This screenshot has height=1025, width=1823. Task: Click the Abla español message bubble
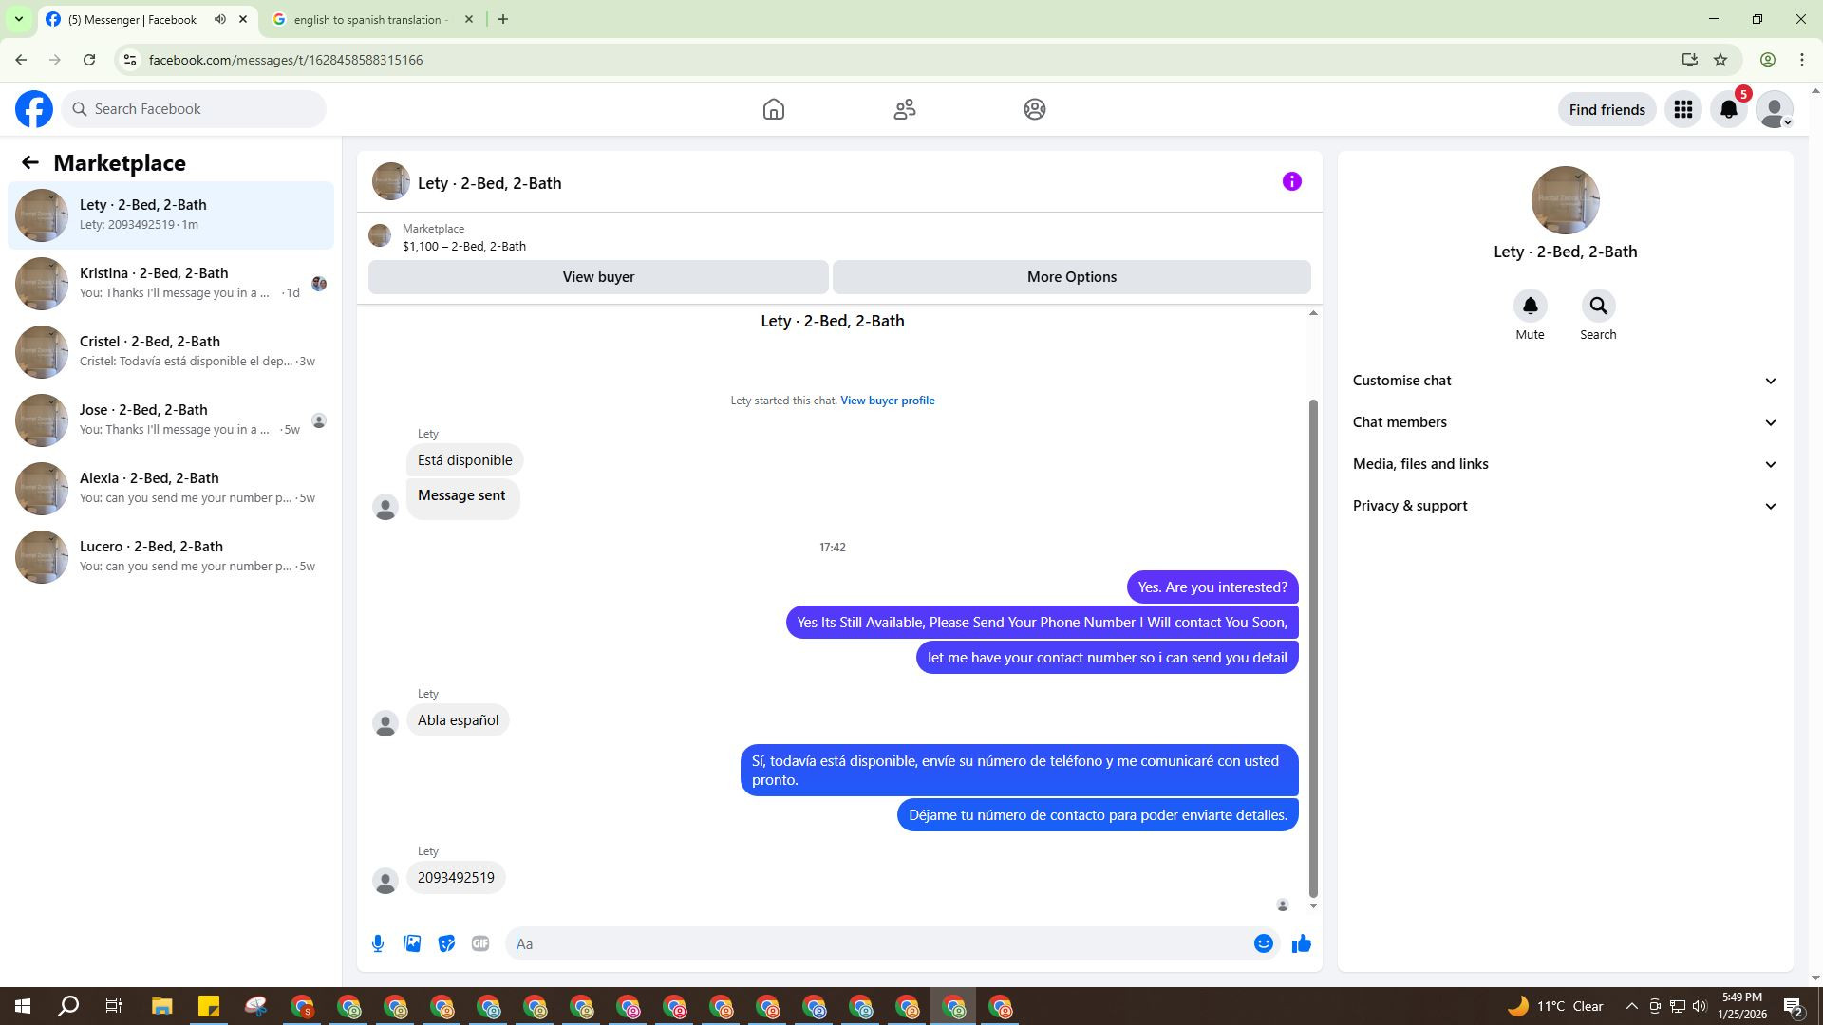point(458,720)
